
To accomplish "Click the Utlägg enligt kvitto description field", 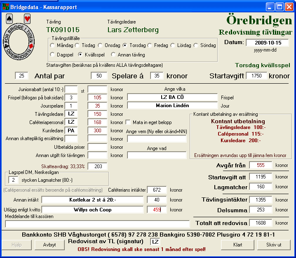I will click(x=92, y=210).
